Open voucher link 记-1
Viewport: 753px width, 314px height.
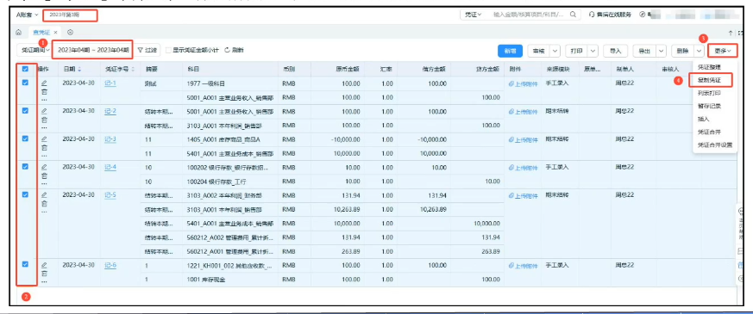pyautogui.click(x=110, y=83)
